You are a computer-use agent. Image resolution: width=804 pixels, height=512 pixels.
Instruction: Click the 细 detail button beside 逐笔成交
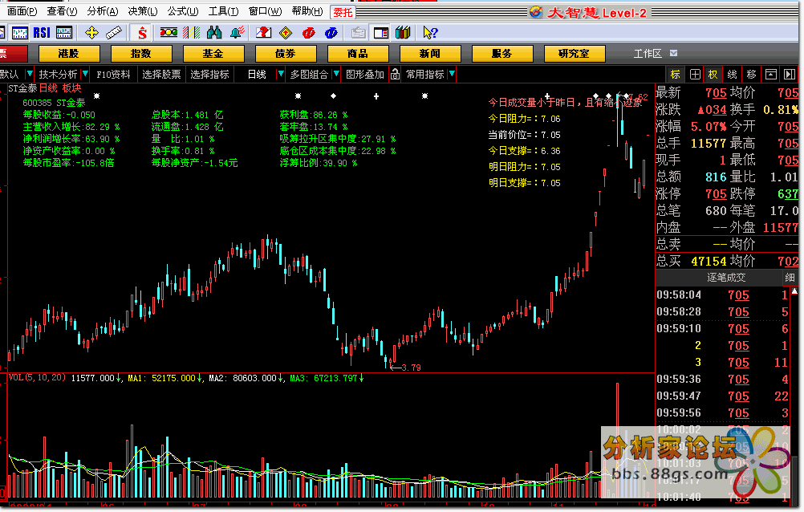[790, 278]
